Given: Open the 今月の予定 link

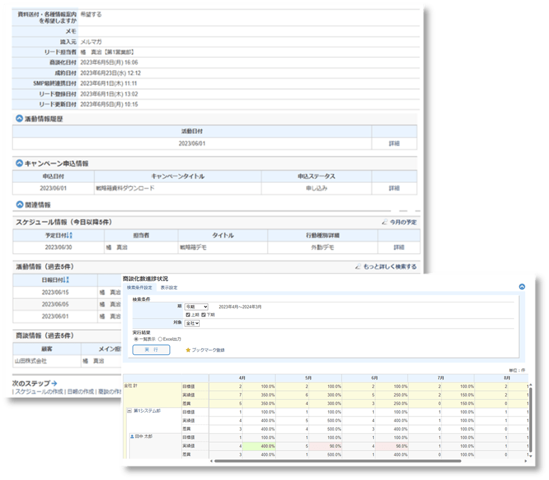Looking at the screenshot, I should [x=402, y=222].
